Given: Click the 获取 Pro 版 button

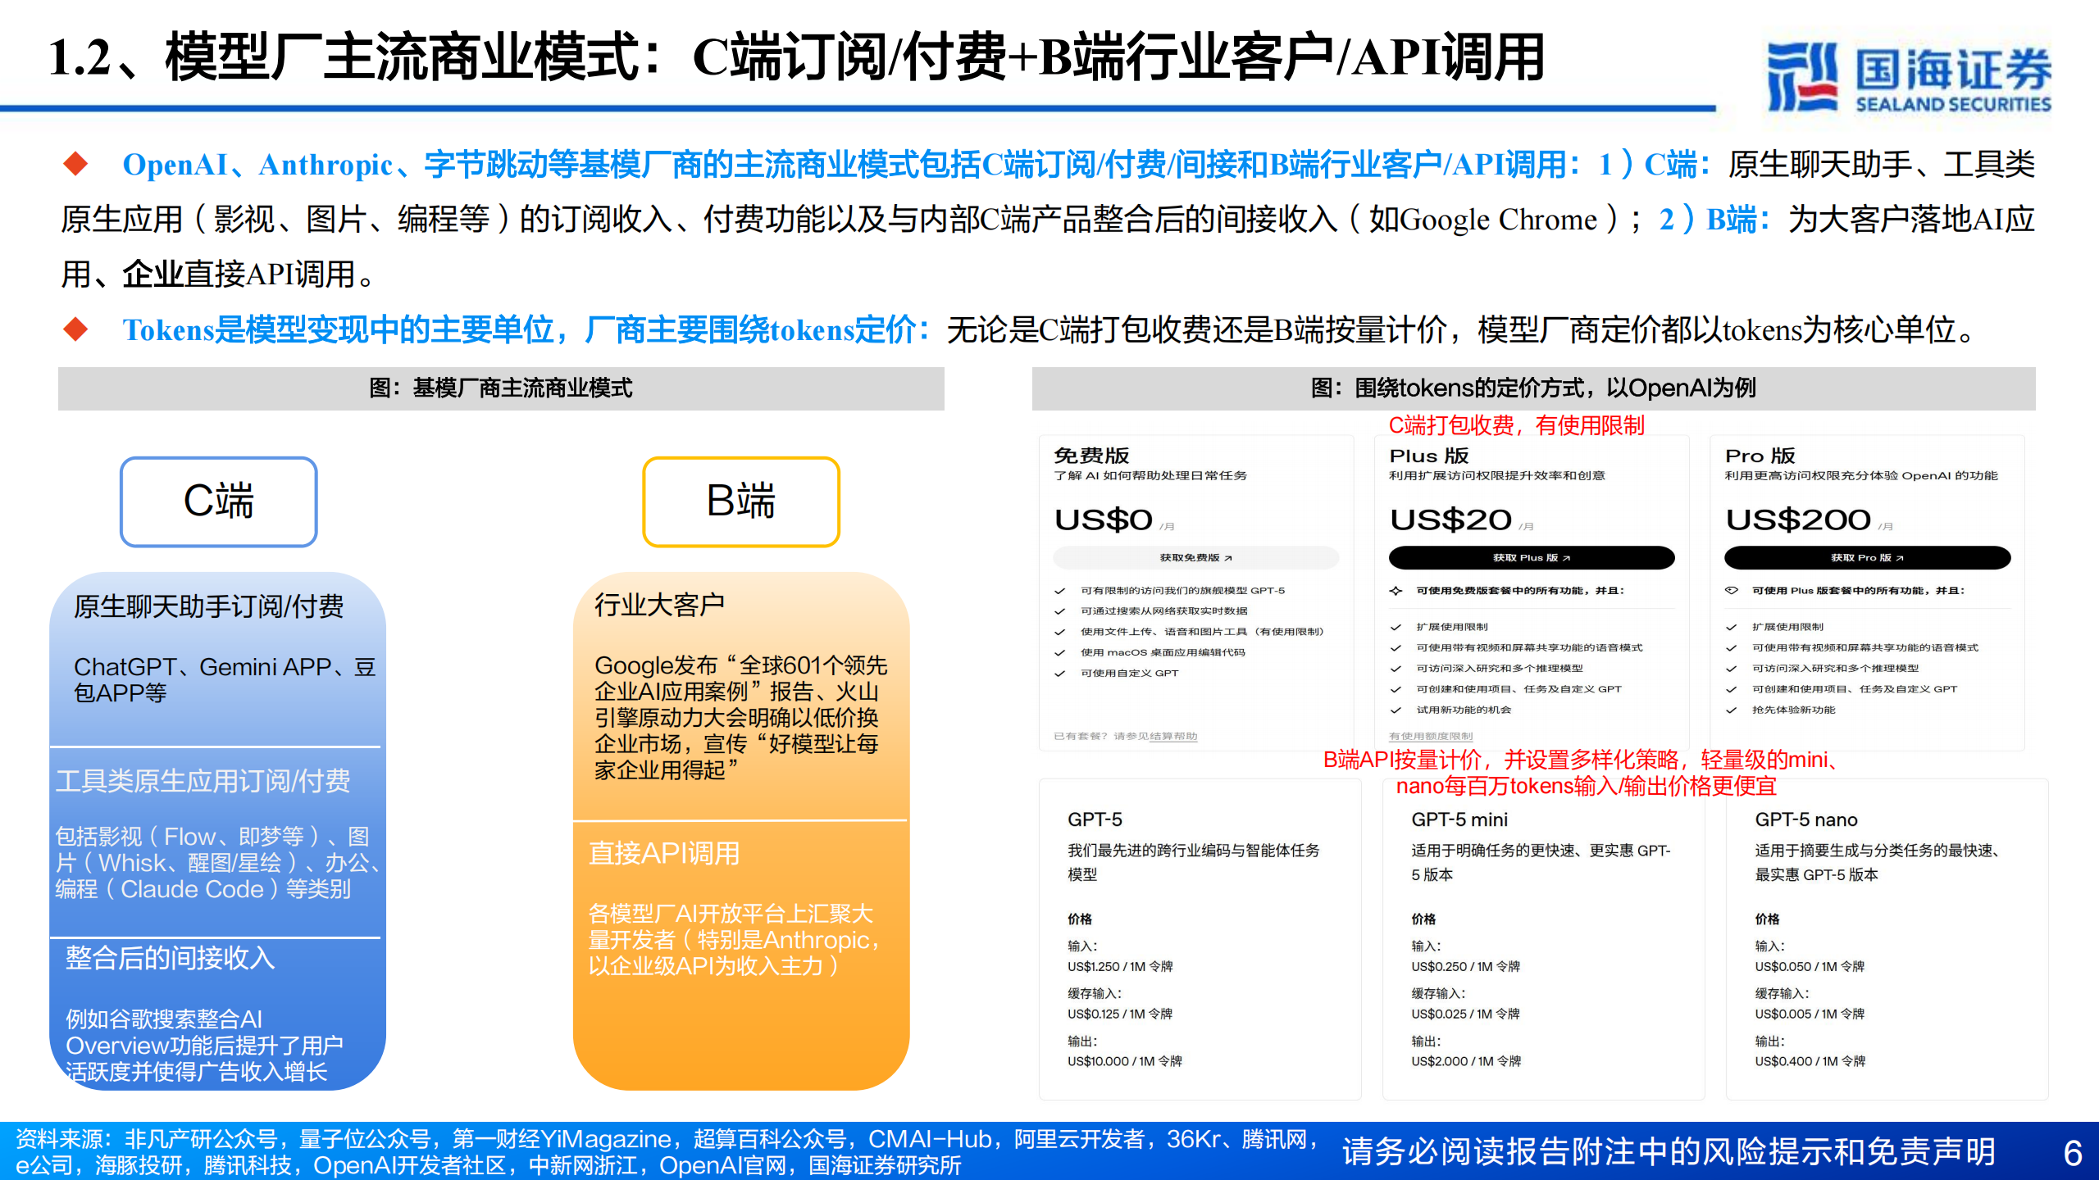Looking at the screenshot, I should coord(1867,558).
